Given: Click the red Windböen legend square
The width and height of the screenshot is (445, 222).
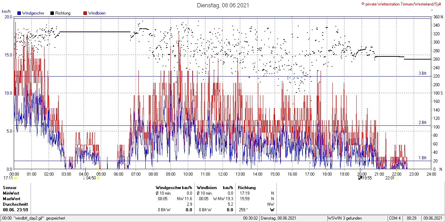Looking at the screenshot, I should [85, 13].
